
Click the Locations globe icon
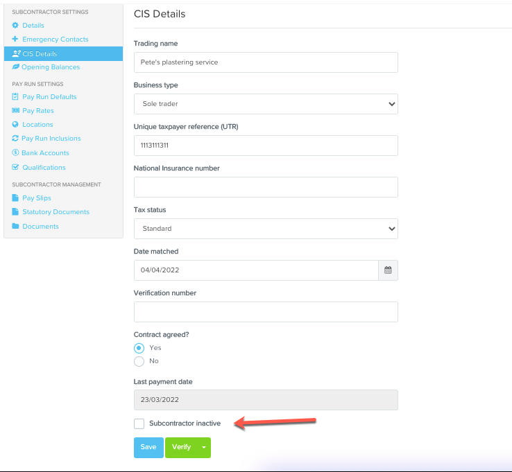coord(15,125)
